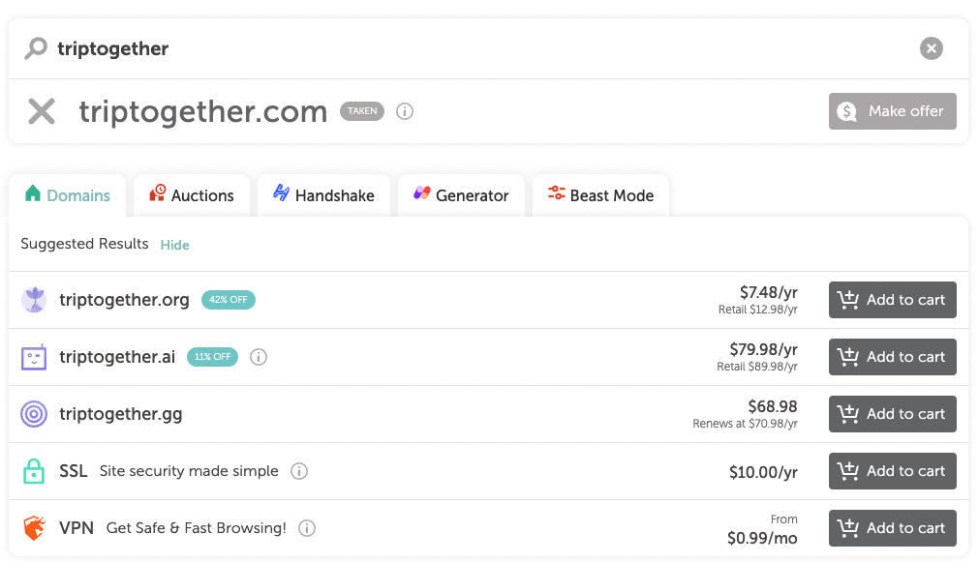Click the X unavailable icon for triptogether.com
Screen dimensions: 979x563
(42, 111)
